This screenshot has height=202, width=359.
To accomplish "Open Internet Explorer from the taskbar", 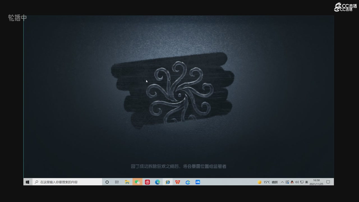I will click(168, 182).
